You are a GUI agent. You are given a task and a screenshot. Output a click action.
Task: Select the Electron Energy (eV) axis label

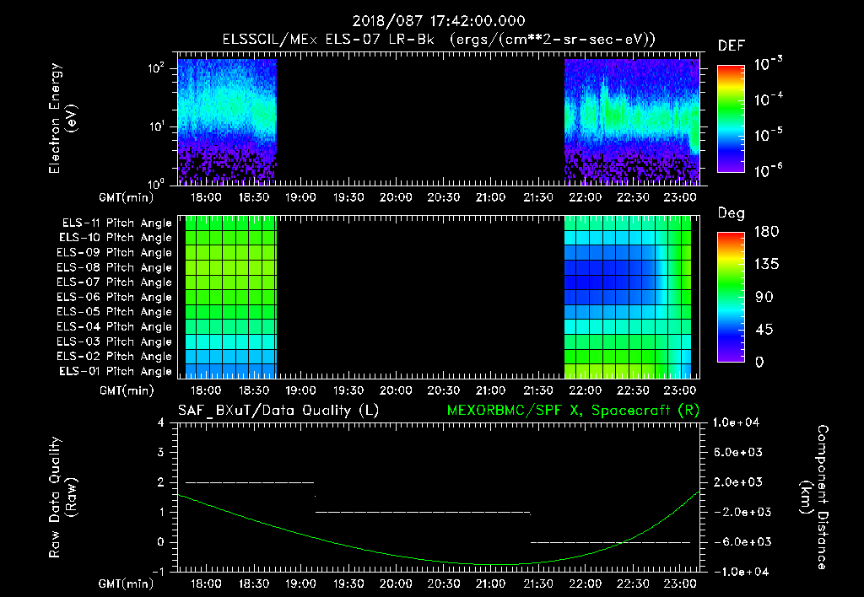[62, 118]
